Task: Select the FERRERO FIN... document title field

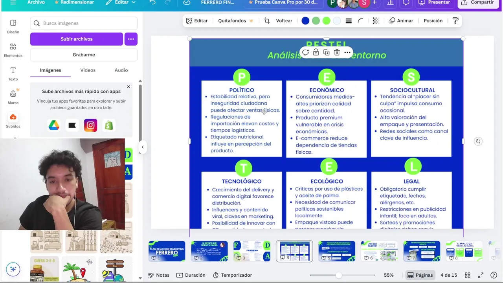Action: click(x=217, y=2)
